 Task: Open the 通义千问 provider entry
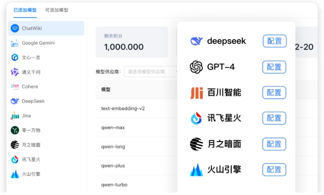click(46, 72)
